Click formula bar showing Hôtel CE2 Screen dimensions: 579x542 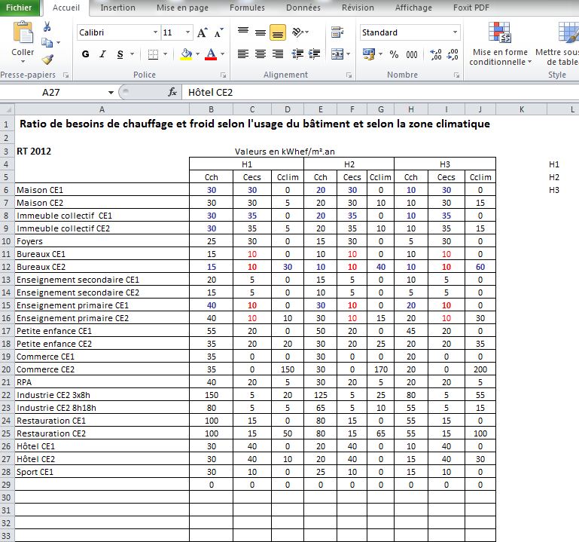click(x=380, y=93)
